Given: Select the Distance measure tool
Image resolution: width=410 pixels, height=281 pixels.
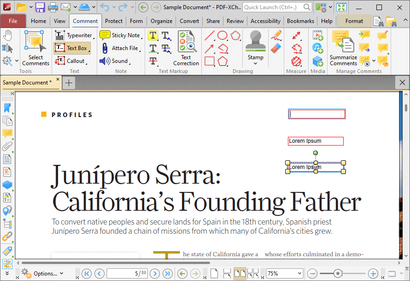Looking at the screenshot, I should tap(297, 35).
